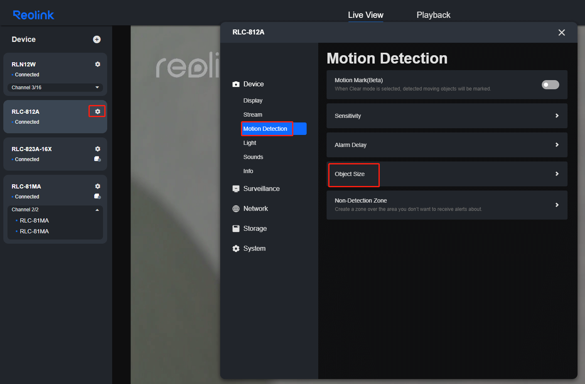
Task: Expand Non-Detection Zone chevron
Action: 557,205
